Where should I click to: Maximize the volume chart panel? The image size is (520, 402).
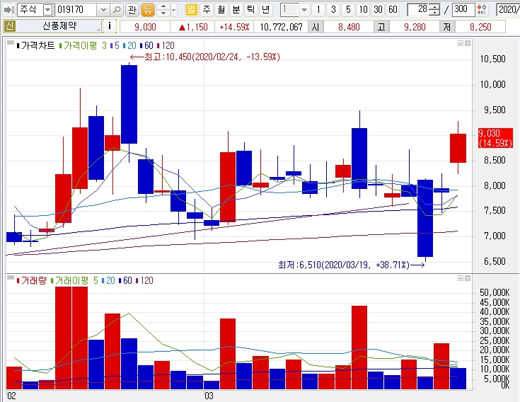coord(461,278)
